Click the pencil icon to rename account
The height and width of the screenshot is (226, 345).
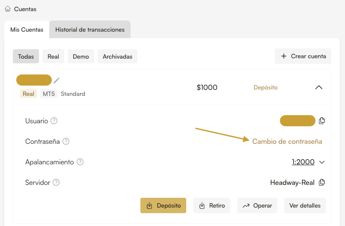(57, 80)
